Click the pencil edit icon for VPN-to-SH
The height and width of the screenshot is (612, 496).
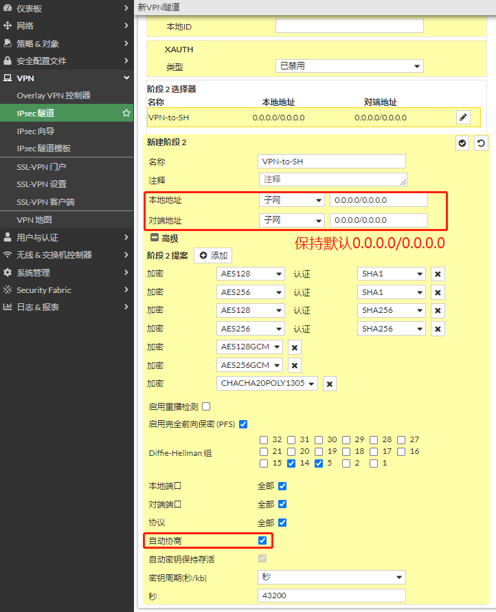tap(463, 118)
